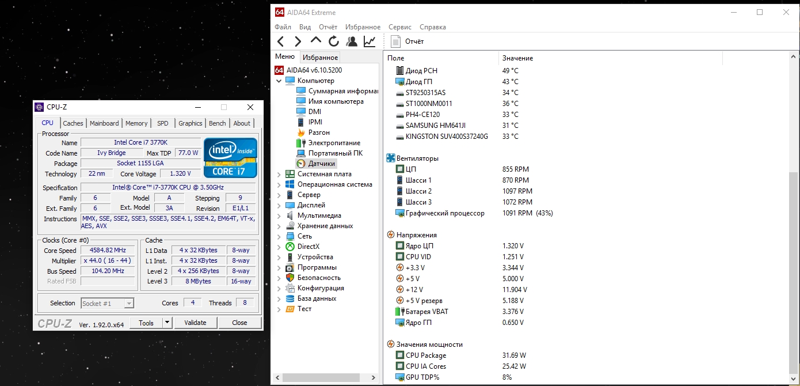Click the Напряжения section icon
This screenshot has height=386, width=800.
(391, 235)
